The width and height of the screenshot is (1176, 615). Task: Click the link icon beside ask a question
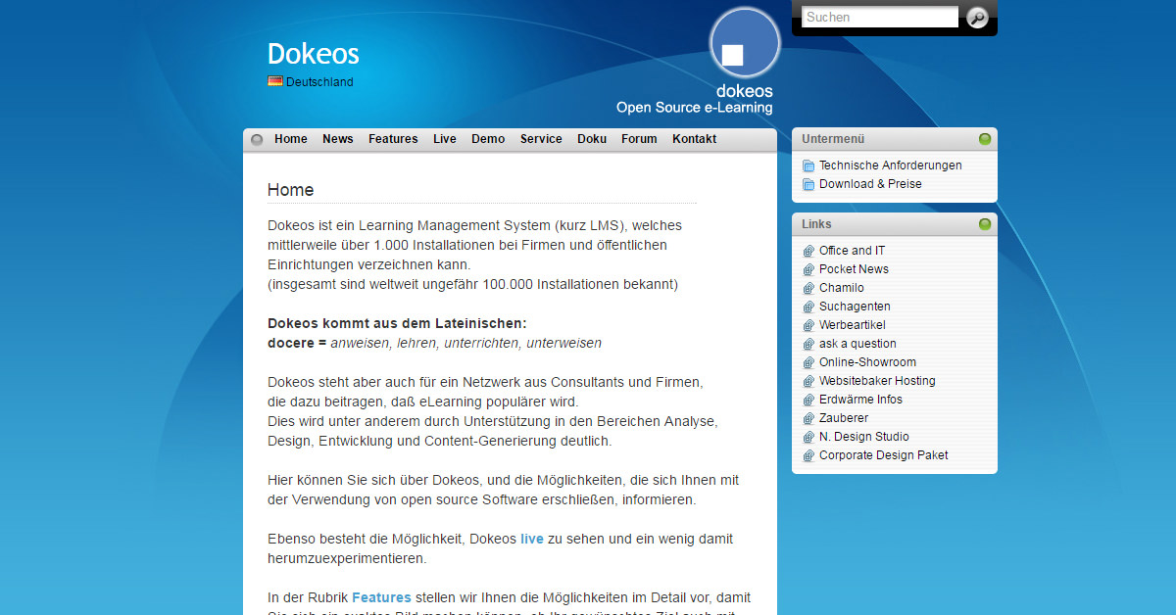coord(808,345)
